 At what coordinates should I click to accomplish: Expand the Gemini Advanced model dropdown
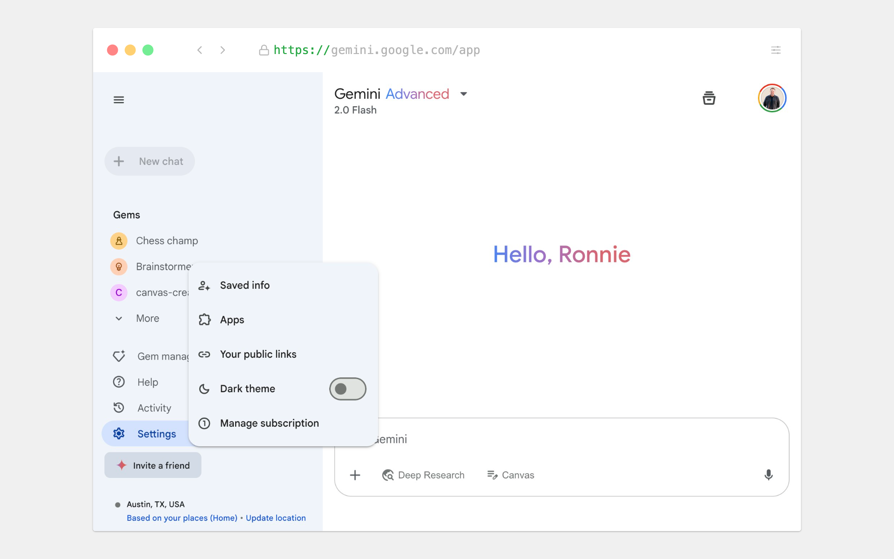click(x=463, y=94)
